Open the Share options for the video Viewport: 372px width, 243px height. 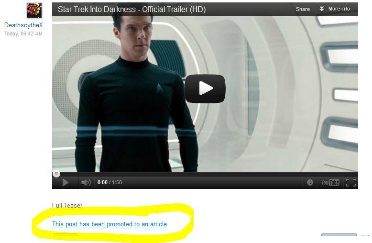click(x=303, y=9)
